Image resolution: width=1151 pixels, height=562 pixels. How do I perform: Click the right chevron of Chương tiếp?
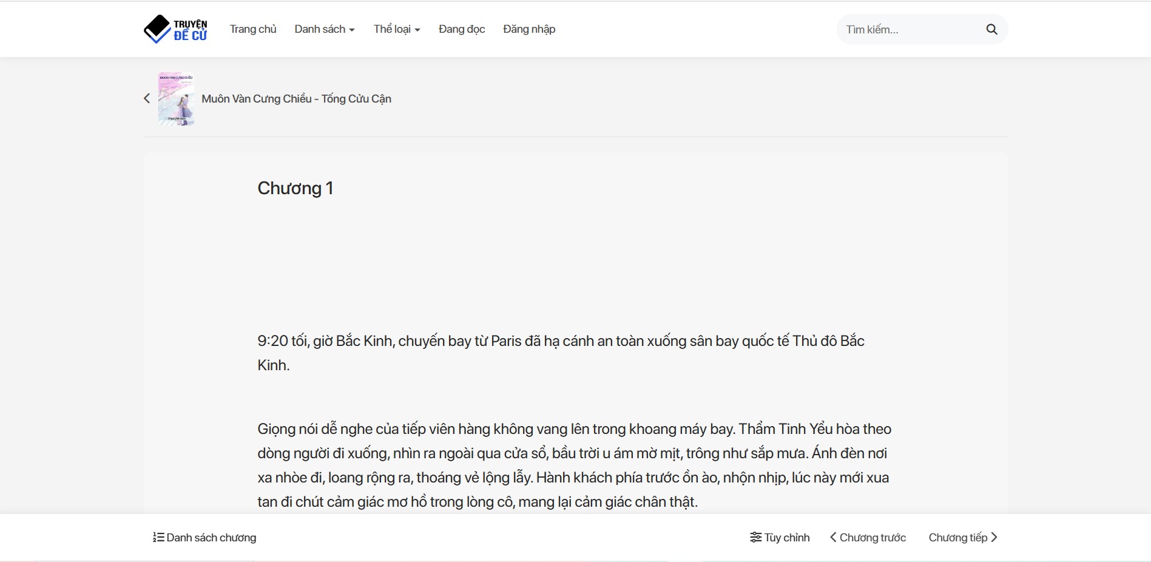[994, 537]
